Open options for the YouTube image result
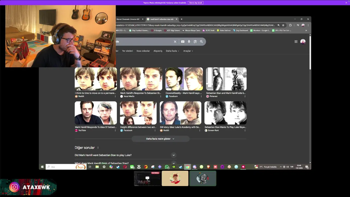This screenshot has width=350, height=197. 115,131
